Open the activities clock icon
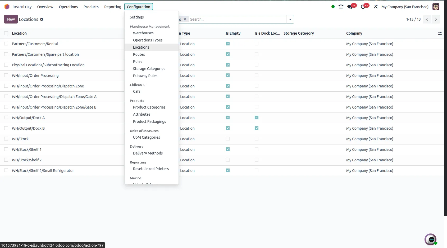This screenshot has width=447, height=248. (363, 7)
